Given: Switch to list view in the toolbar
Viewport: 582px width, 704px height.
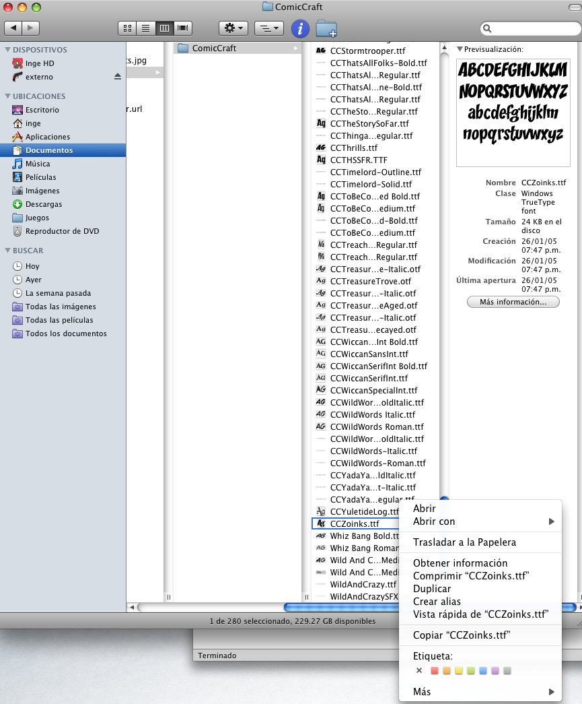Looking at the screenshot, I should point(146,28).
